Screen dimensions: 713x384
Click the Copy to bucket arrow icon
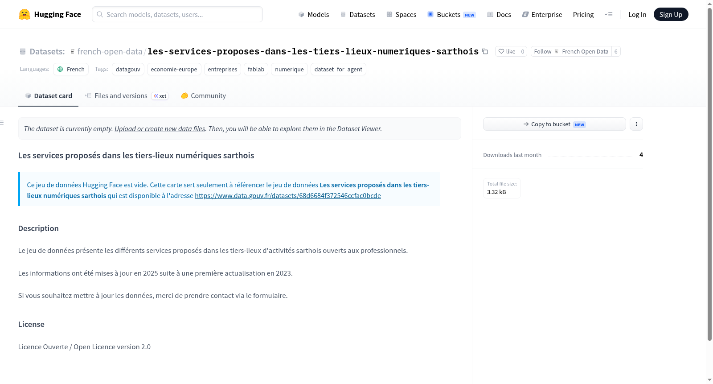[x=526, y=124]
